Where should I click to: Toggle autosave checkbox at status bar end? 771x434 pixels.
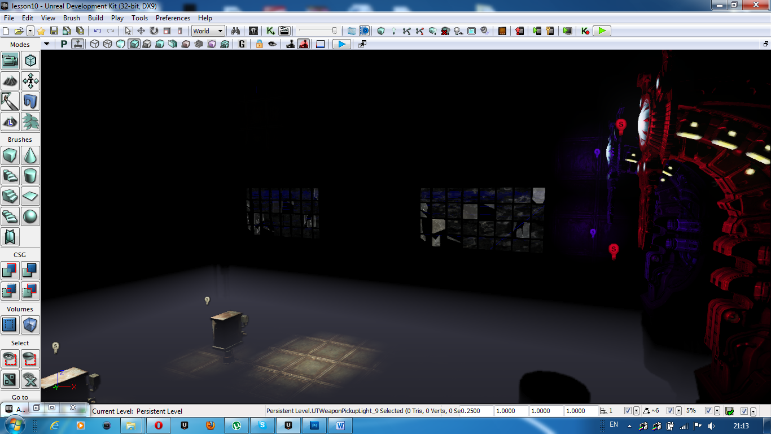(x=744, y=411)
